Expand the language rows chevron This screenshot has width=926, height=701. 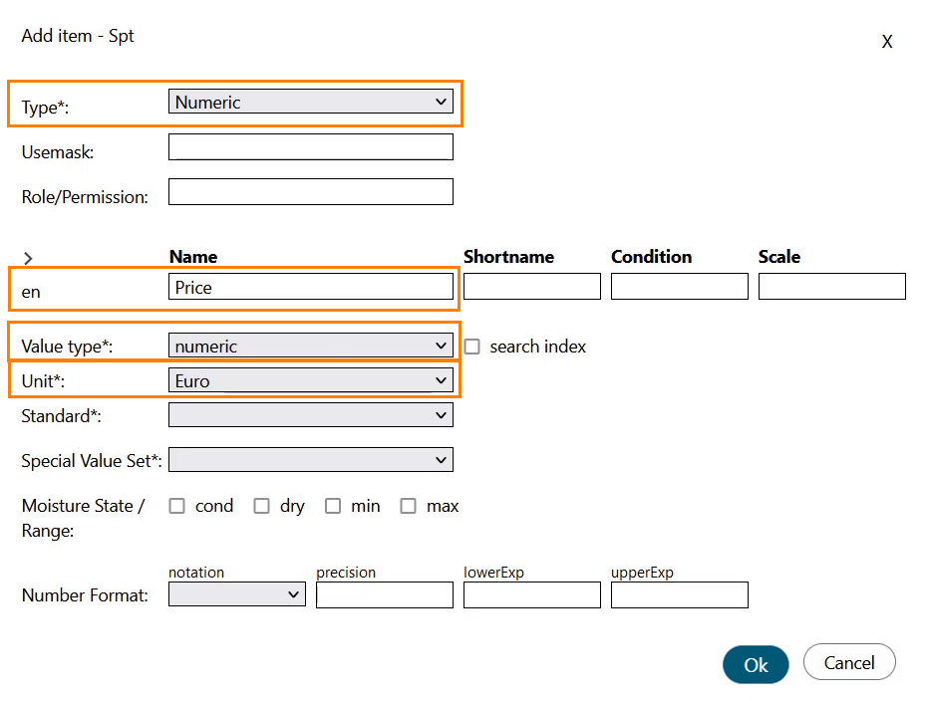pos(28,258)
